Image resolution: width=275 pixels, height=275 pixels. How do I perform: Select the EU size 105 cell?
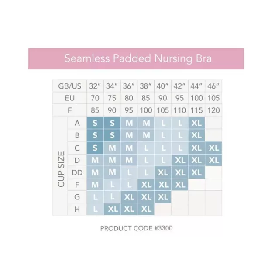(x=213, y=98)
